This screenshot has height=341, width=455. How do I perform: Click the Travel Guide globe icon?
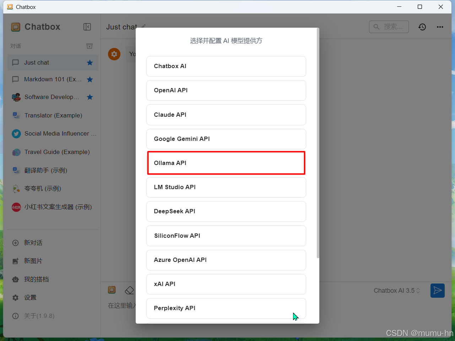coord(16,152)
